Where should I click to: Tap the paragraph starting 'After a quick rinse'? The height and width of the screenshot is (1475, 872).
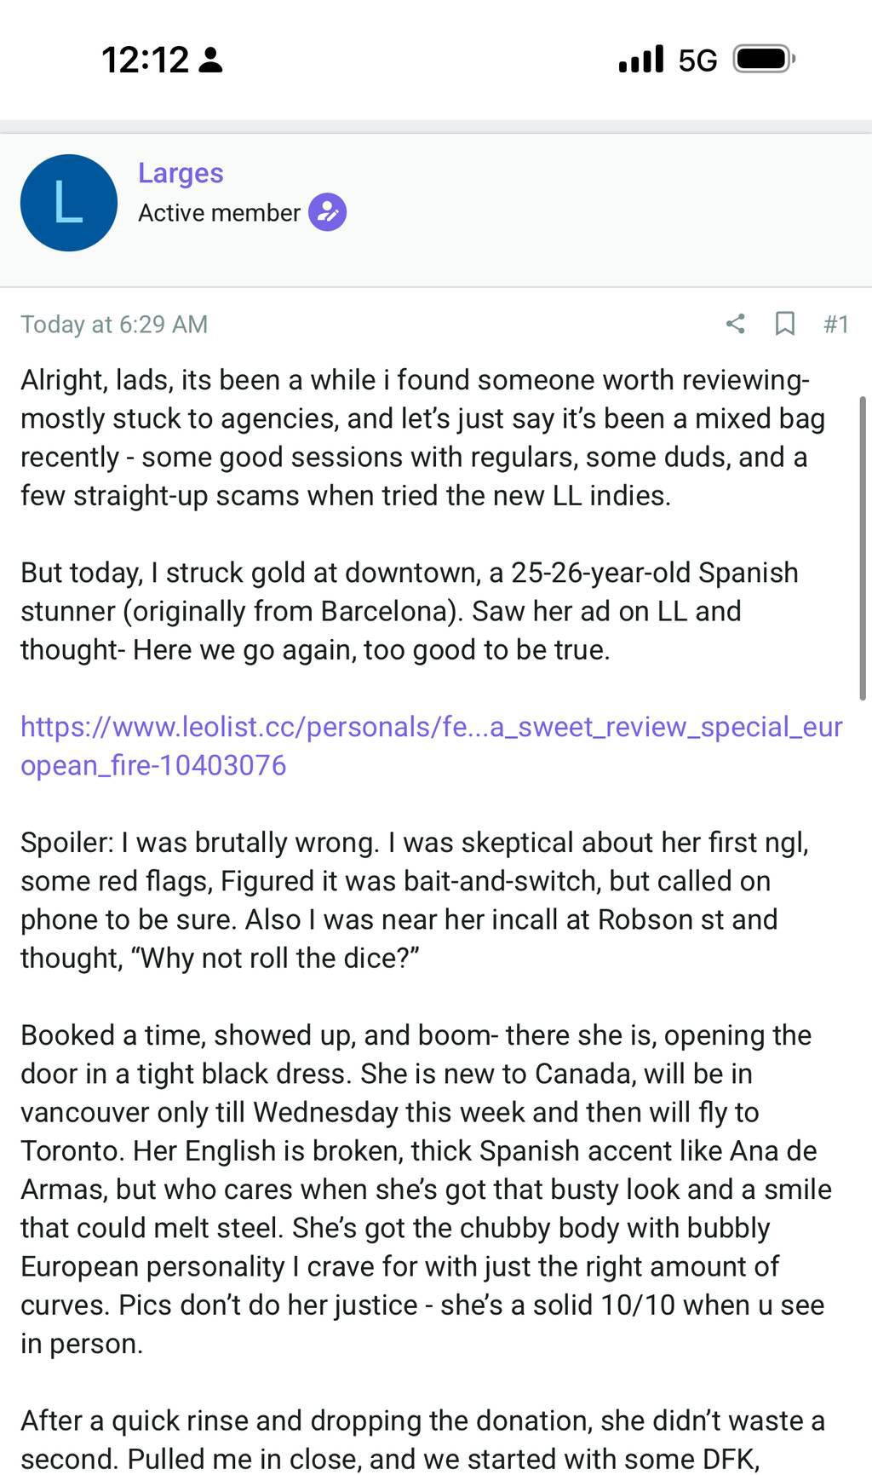(422, 1439)
